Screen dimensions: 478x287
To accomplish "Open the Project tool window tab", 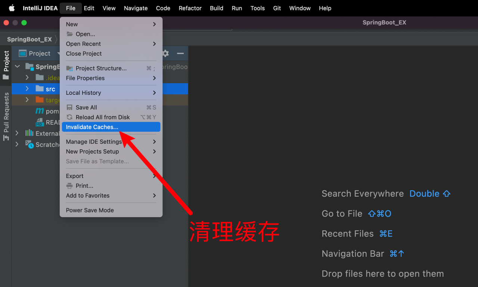I will tap(6, 66).
